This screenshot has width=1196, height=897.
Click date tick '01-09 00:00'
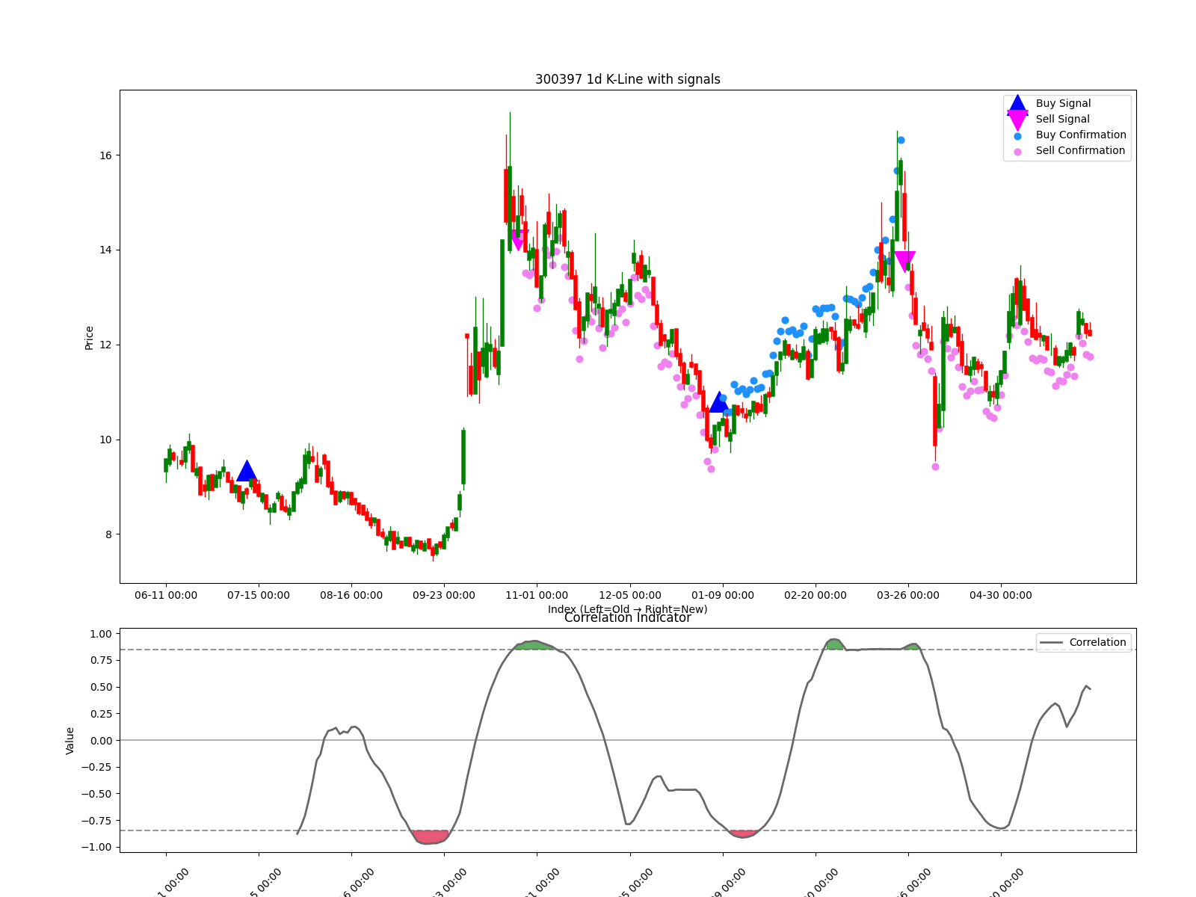click(723, 596)
